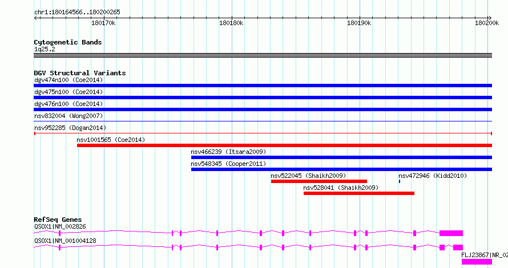The height and width of the screenshot is (268, 508).
Task: Select the nsv466239 blue variant bar
Action: 341,157
